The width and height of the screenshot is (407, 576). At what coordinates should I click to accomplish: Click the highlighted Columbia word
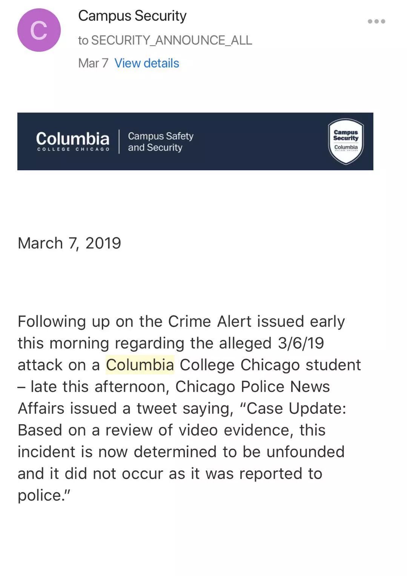click(x=140, y=365)
